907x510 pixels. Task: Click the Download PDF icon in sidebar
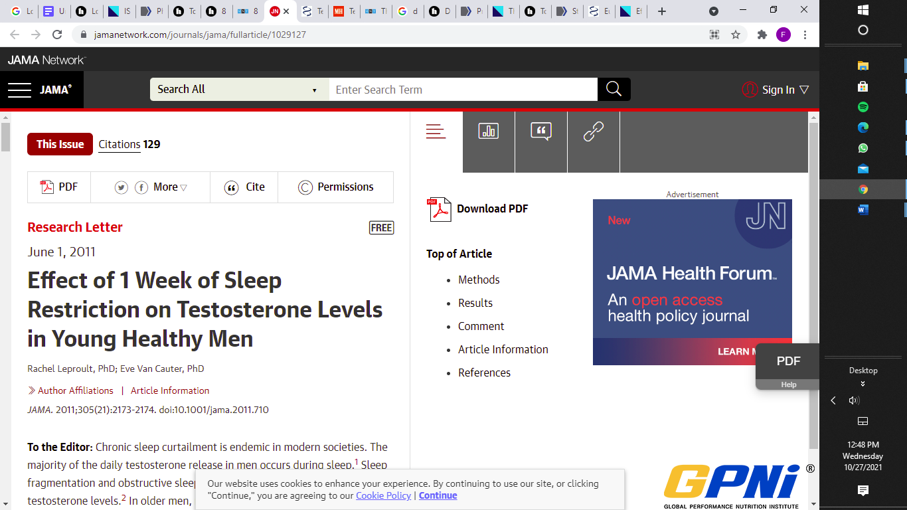[x=439, y=209]
